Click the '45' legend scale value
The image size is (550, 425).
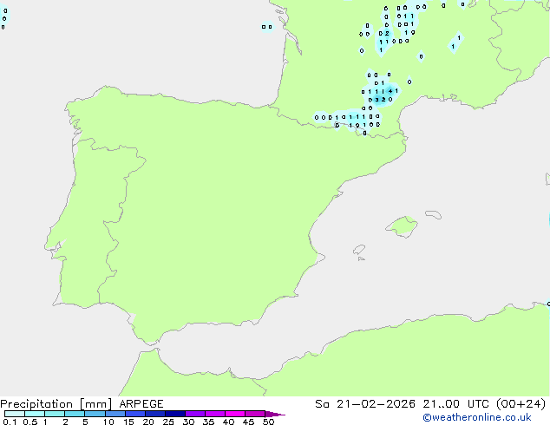click(x=248, y=422)
